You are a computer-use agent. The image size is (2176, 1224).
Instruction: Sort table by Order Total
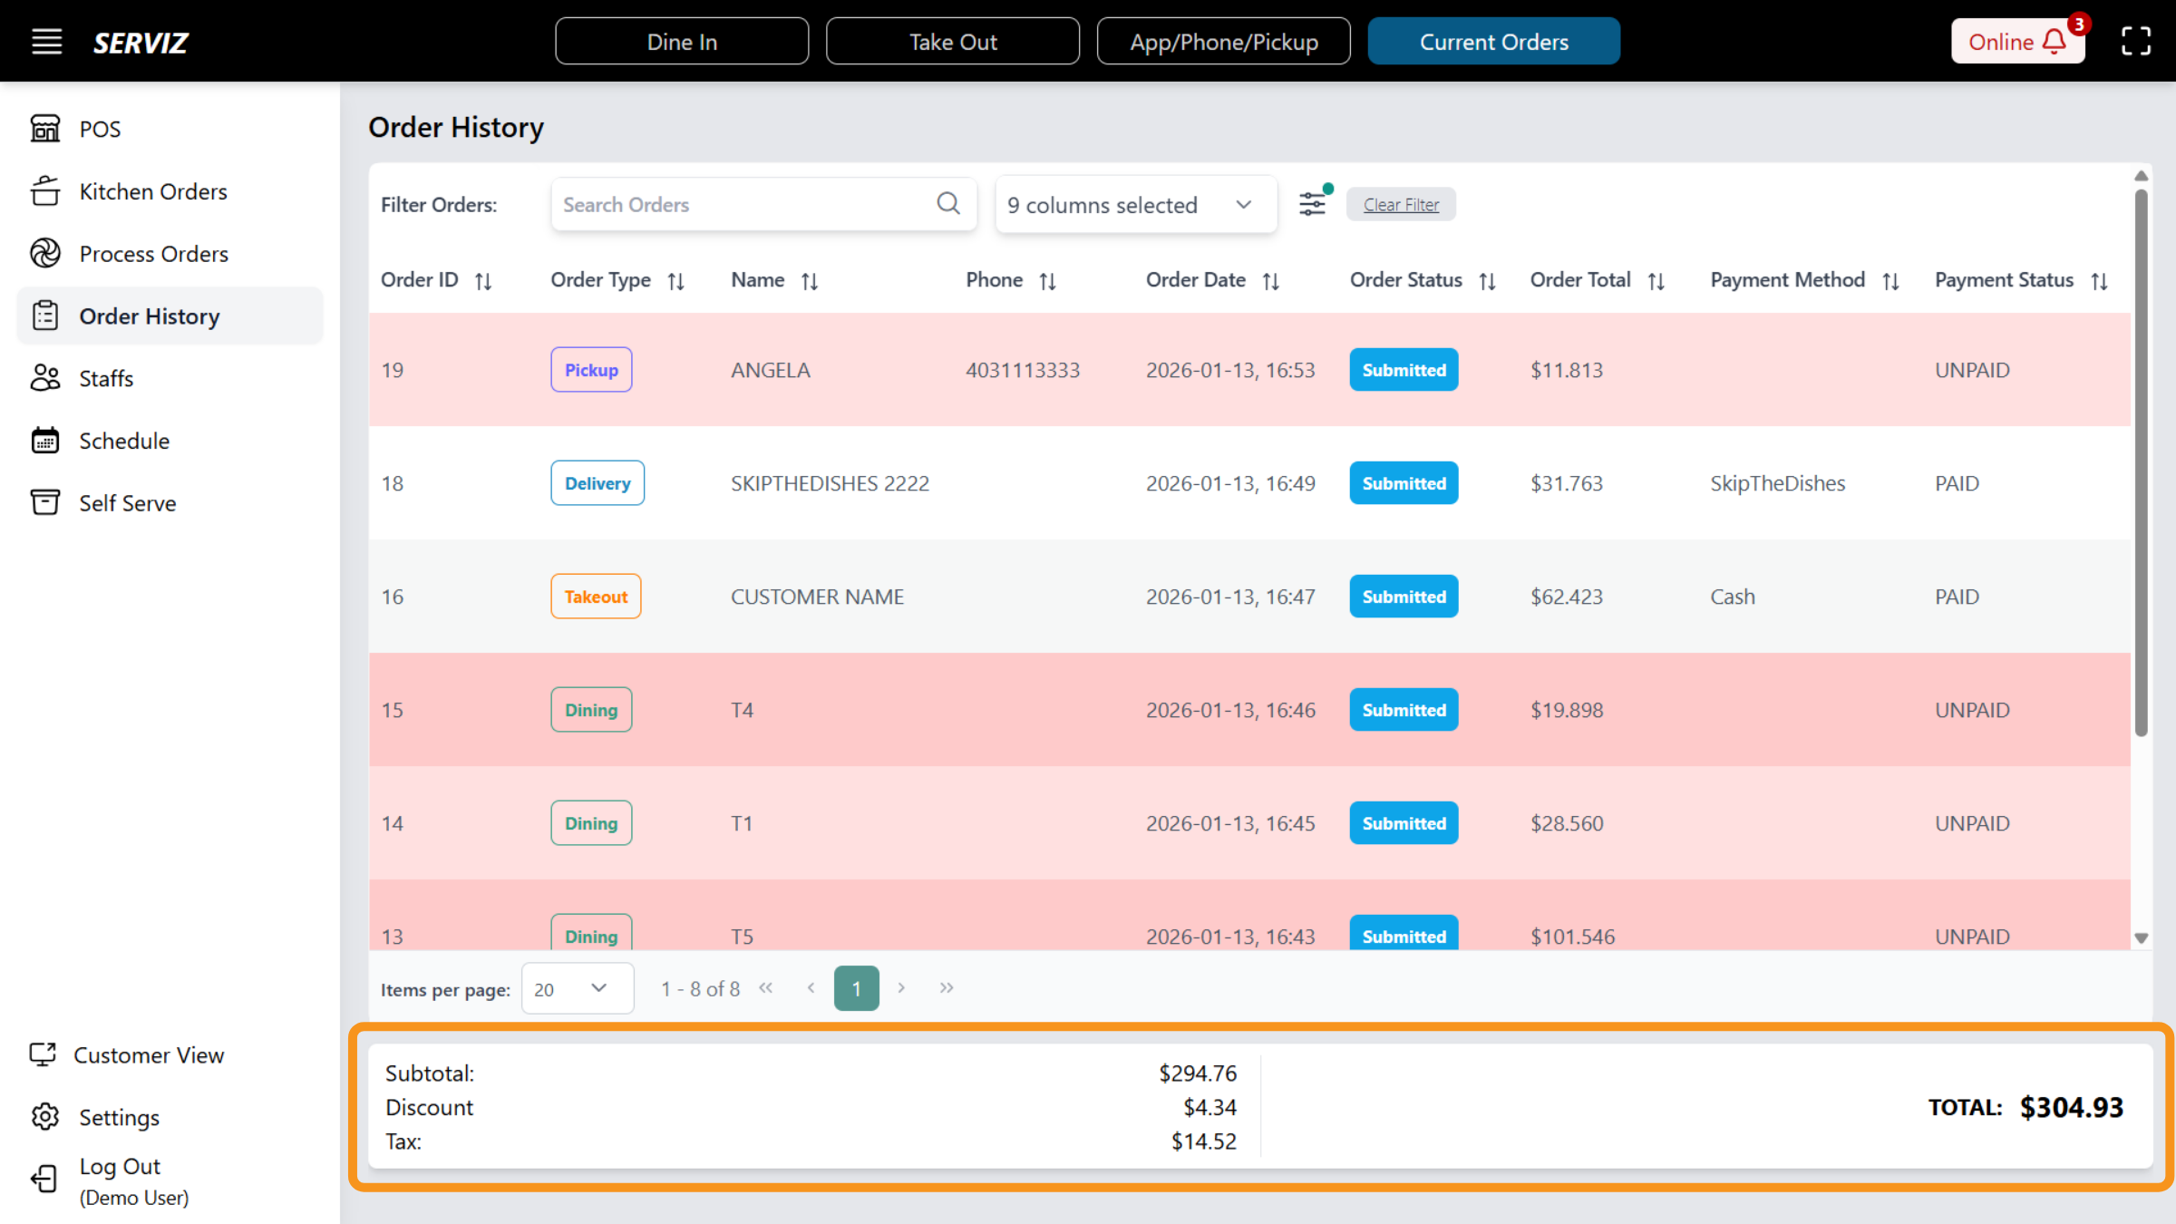click(1656, 281)
